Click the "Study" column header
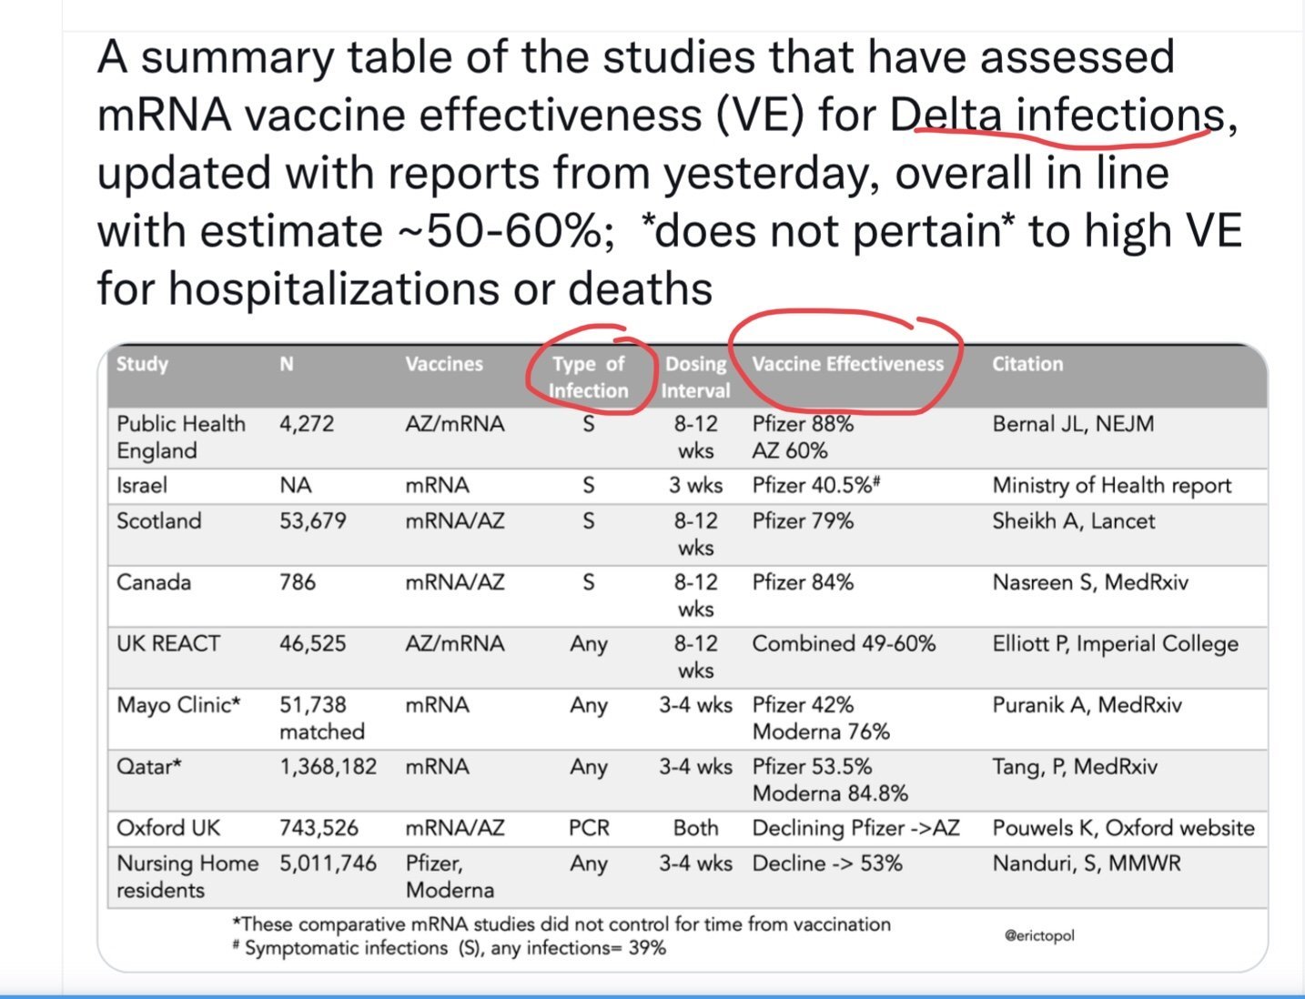 click(142, 364)
